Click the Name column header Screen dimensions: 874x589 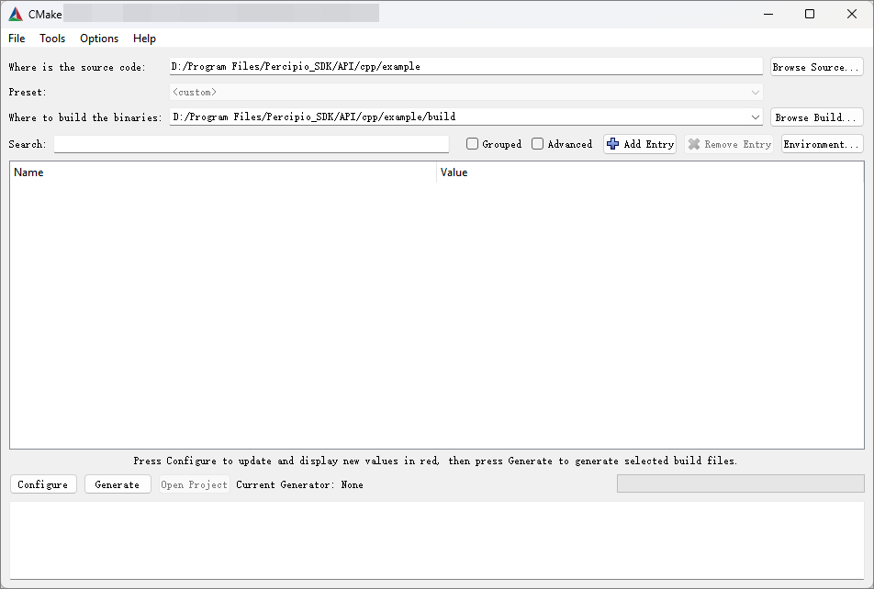[x=29, y=172]
